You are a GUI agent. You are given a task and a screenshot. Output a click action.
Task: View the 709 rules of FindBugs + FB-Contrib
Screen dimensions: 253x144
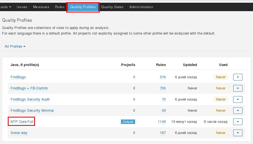pyautogui.click(x=163, y=88)
